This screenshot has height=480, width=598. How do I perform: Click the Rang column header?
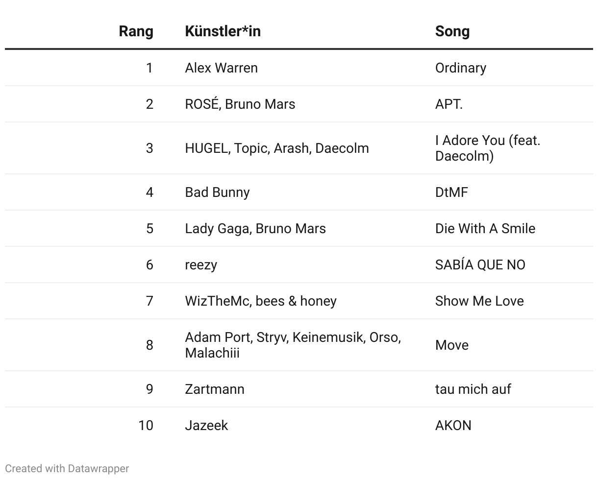tap(136, 31)
